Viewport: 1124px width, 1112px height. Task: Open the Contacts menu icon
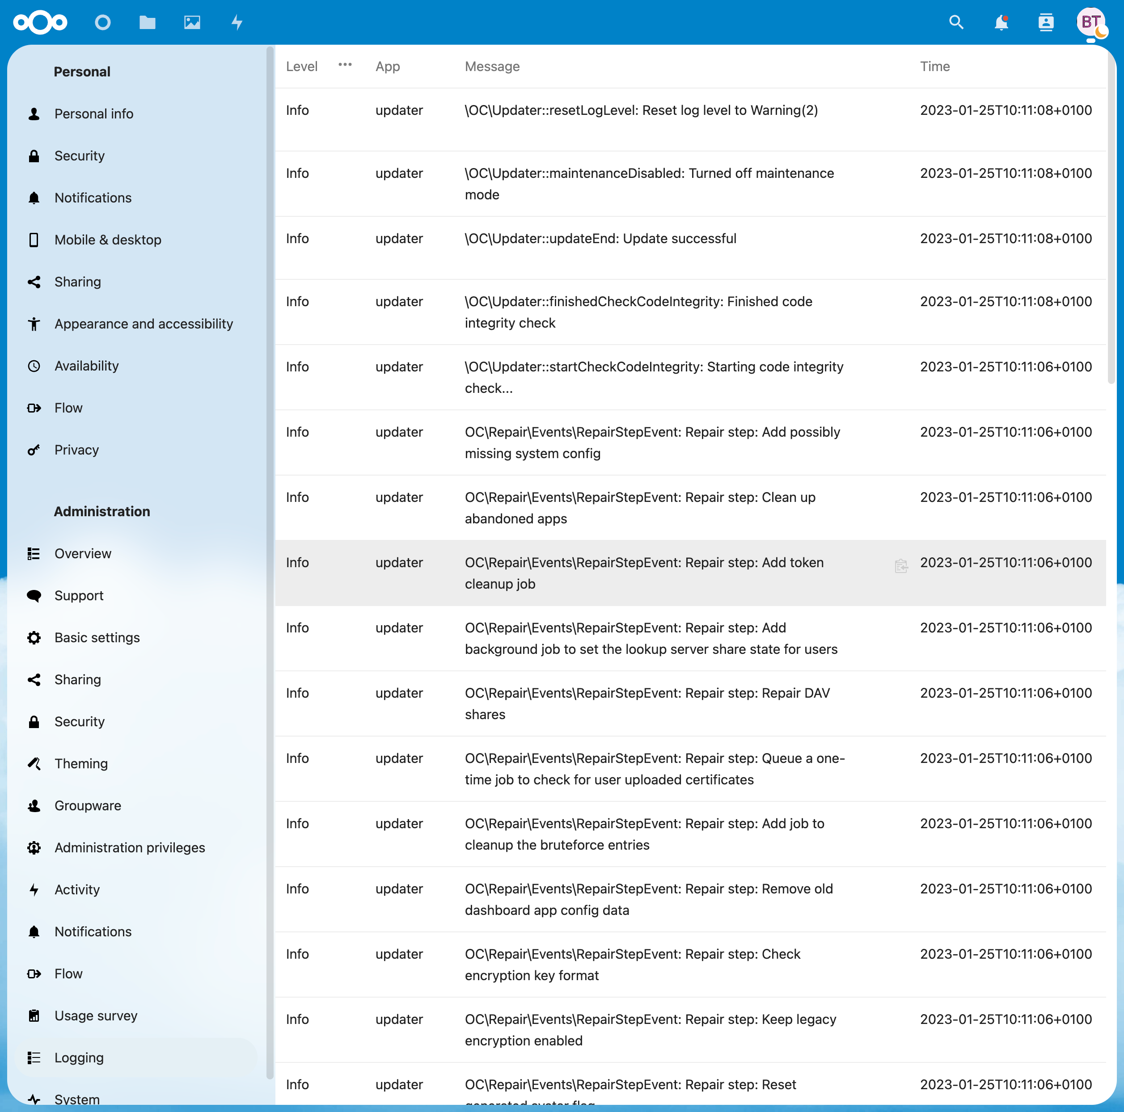coord(1045,23)
